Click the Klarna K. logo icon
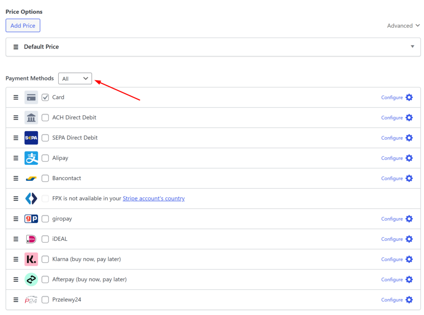424x315 pixels. [31, 259]
